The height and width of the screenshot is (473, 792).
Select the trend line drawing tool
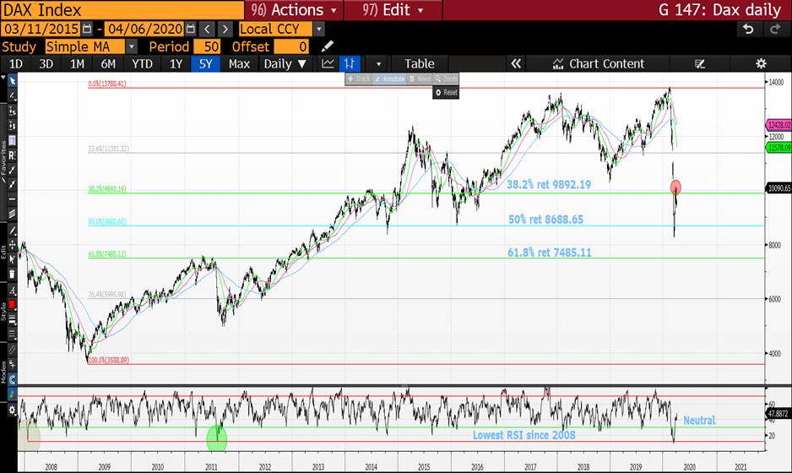click(x=12, y=95)
